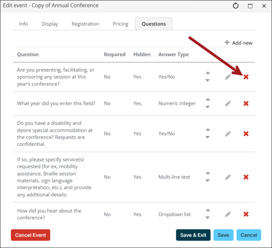Delete the 'What year did you enter' question
The width and height of the screenshot is (272, 248).
(x=246, y=103)
